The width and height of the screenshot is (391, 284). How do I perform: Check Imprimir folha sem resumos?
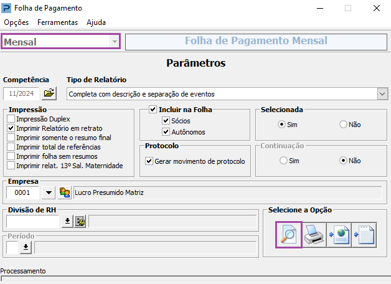pyautogui.click(x=11, y=156)
